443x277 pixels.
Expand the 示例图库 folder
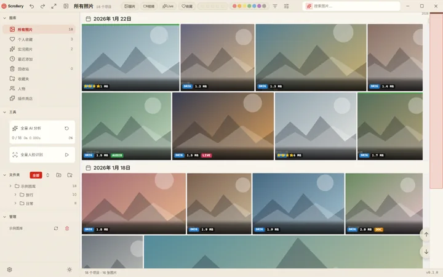coord(10,186)
